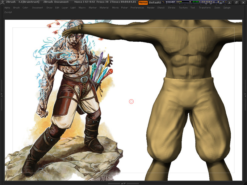Toggle the orange Menus button
This screenshot has width=247, height=185.
pos(143,2)
